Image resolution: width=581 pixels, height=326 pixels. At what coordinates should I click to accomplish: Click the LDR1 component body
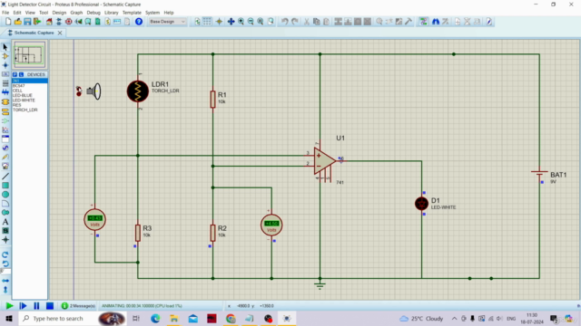[x=138, y=91]
